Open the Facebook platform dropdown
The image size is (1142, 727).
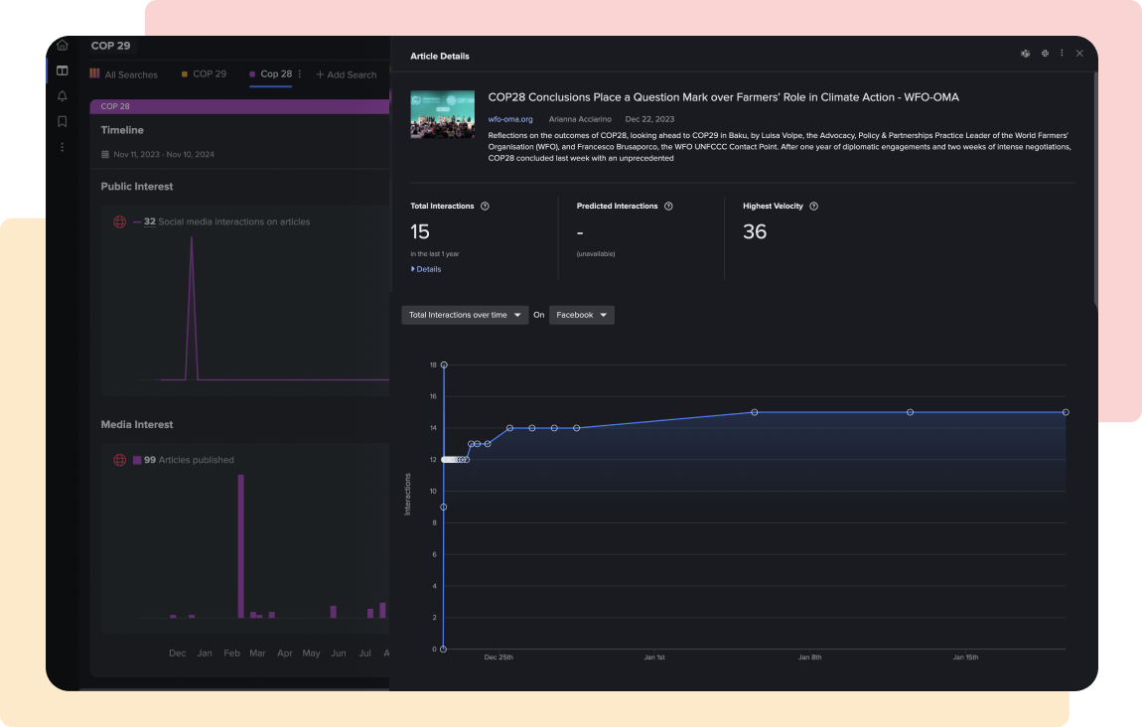pos(581,315)
